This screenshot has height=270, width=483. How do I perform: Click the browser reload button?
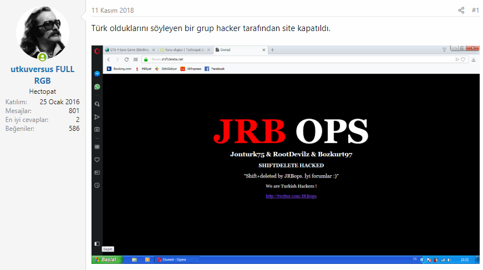tap(126, 59)
